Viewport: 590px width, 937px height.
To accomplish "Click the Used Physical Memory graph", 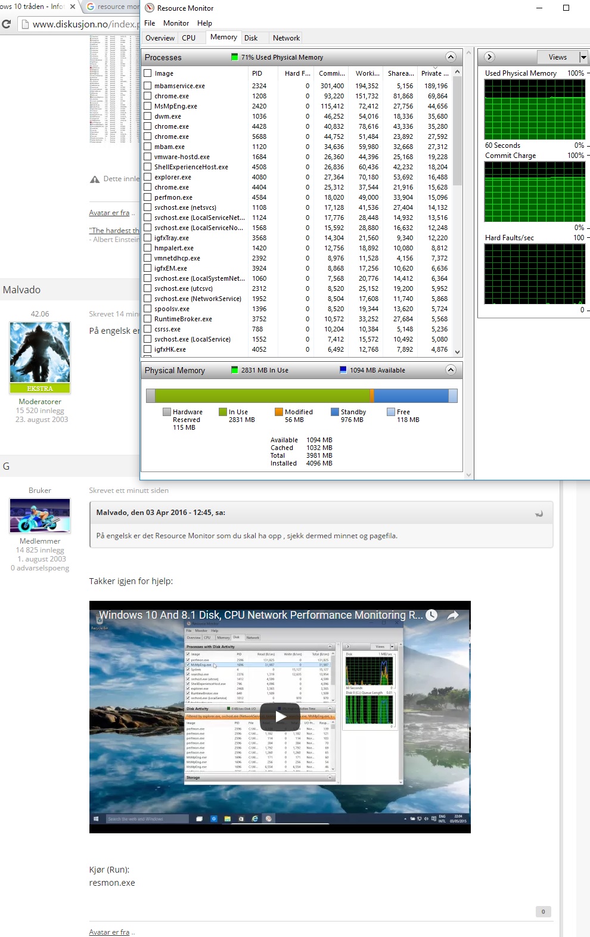I will [x=535, y=109].
